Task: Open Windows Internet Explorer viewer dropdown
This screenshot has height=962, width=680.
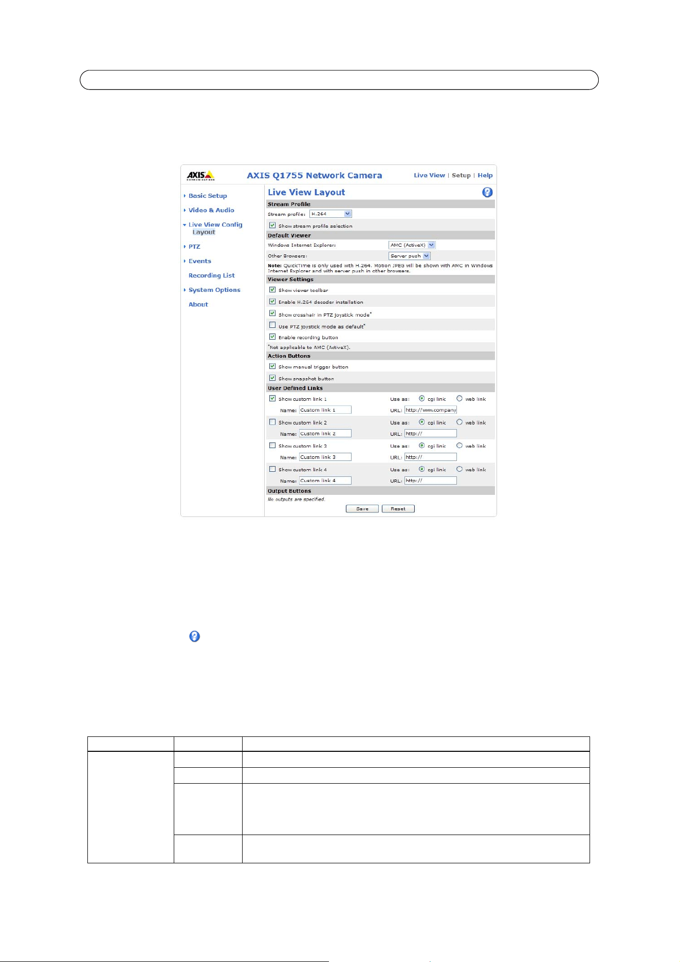Action: point(412,245)
